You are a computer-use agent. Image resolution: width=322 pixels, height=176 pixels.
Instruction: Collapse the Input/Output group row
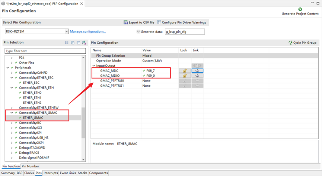(93, 66)
